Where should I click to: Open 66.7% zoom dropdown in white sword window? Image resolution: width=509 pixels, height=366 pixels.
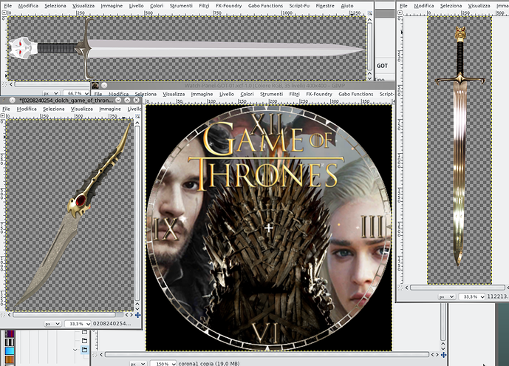(x=76, y=93)
